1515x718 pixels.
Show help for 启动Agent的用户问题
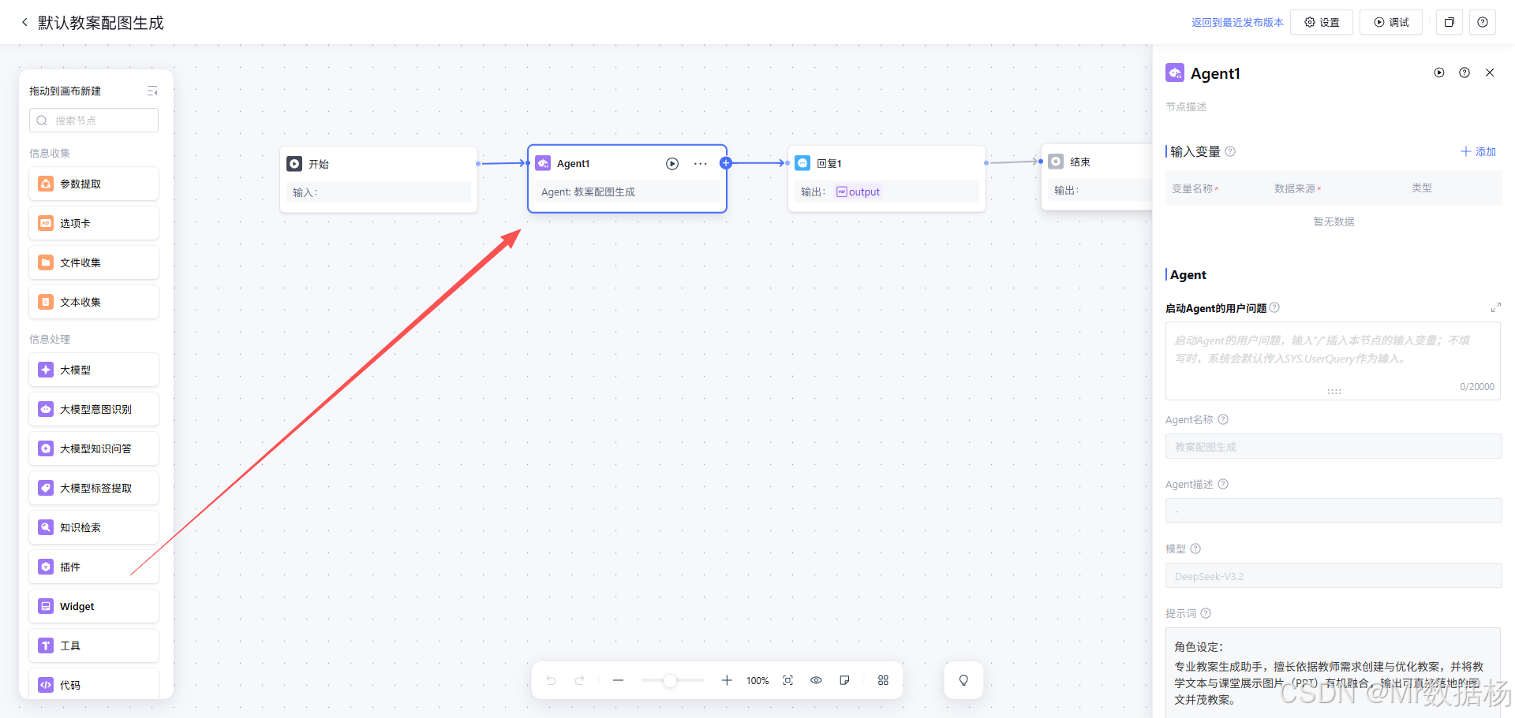pyautogui.click(x=1274, y=307)
